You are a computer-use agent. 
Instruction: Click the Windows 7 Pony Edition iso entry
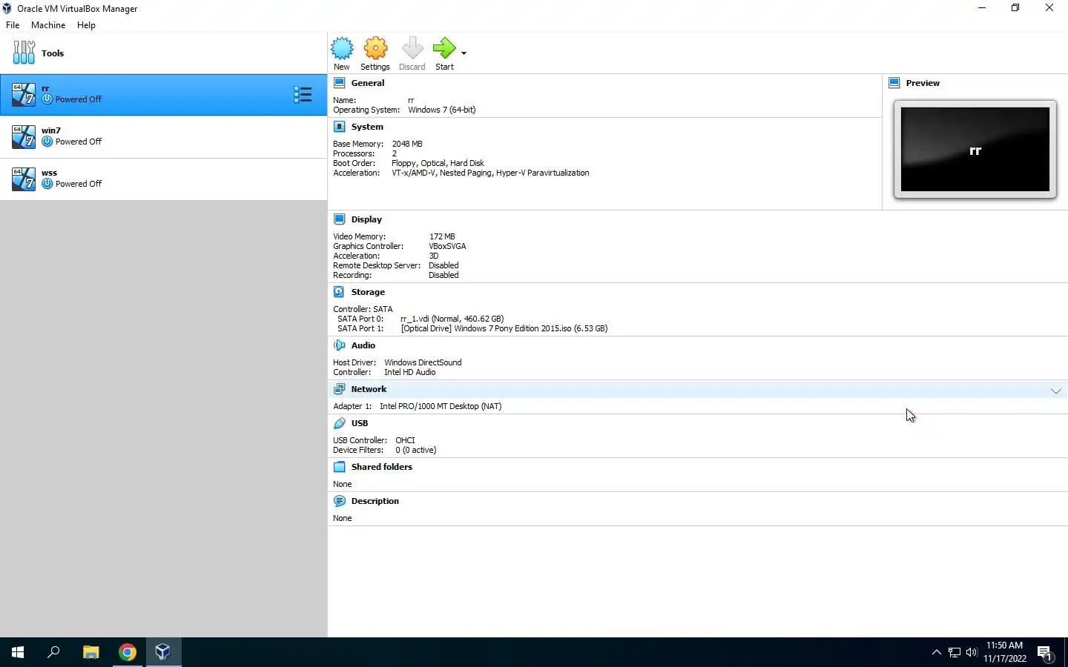point(504,328)
